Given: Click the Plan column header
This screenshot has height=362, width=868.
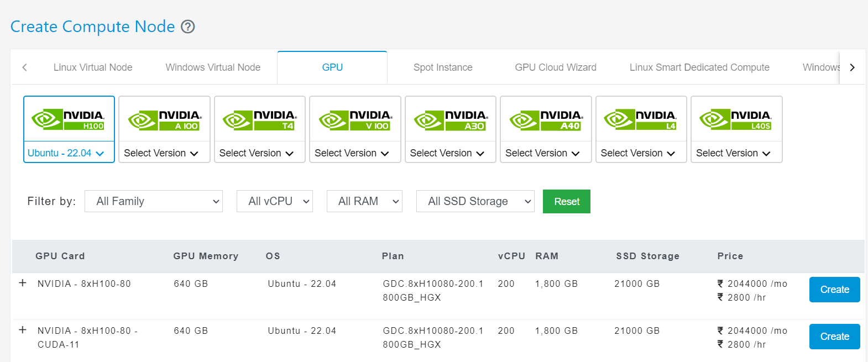Looking at the screenshot, I should point(393,256).
